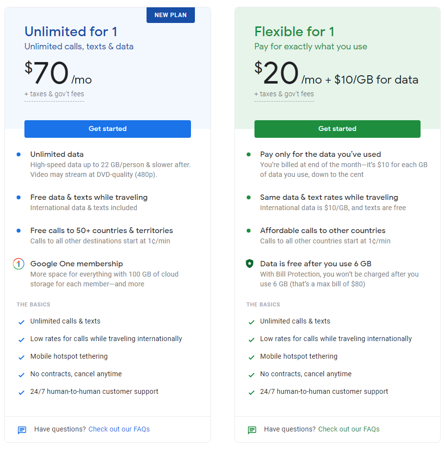Image resolution: width=444 pixels, height=452 pixels.
Task: Select the Unlimited for 1 plan heading
Action: click(71, 32)
